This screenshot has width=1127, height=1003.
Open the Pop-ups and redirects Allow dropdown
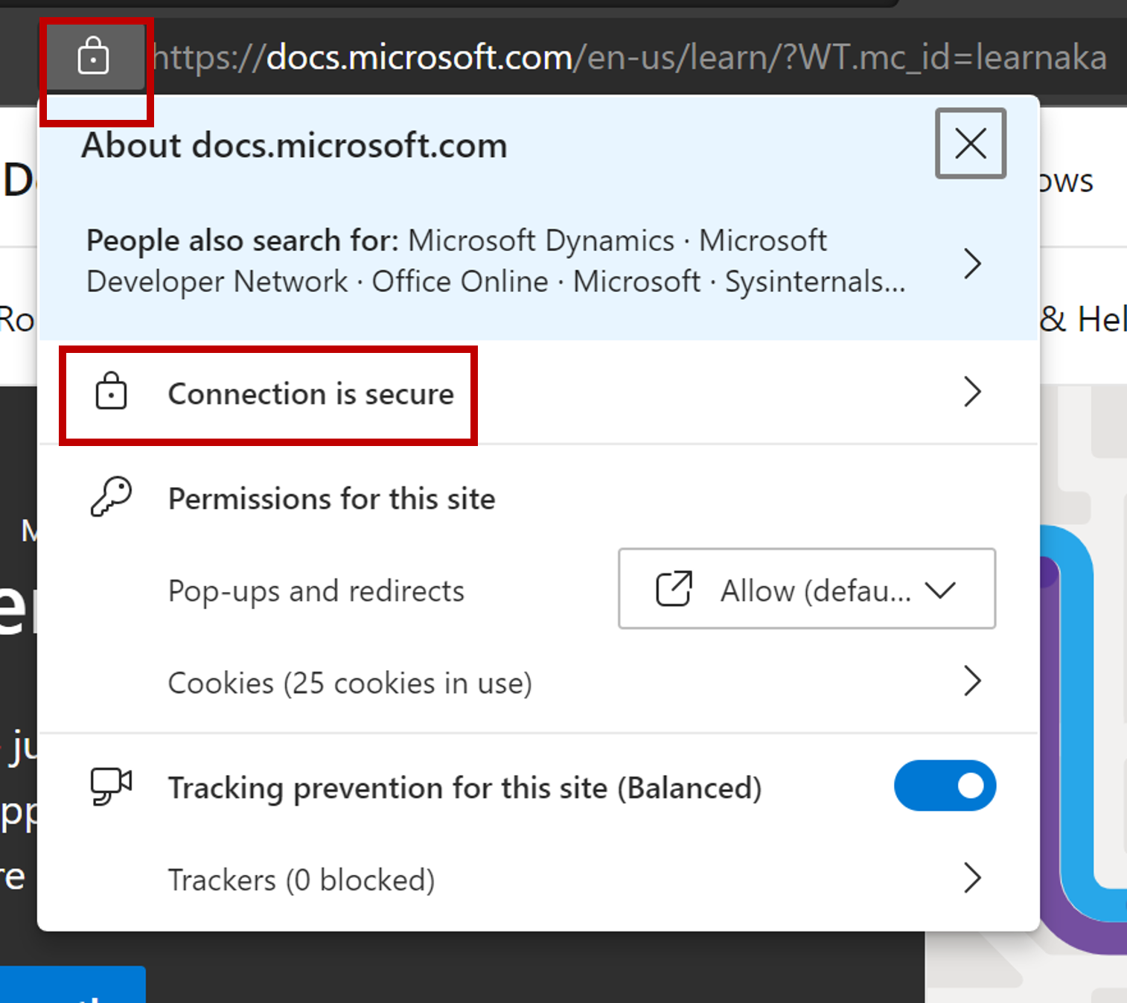pyautogui.click(x=807, y=589)
